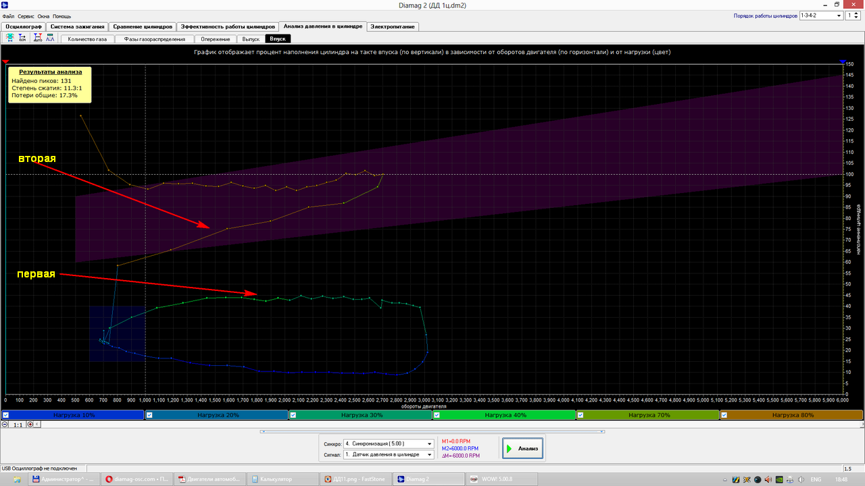Viewport: 865px width, 486px height.
Task: Click the zoom out minus icon
Action: coord(5,425)
